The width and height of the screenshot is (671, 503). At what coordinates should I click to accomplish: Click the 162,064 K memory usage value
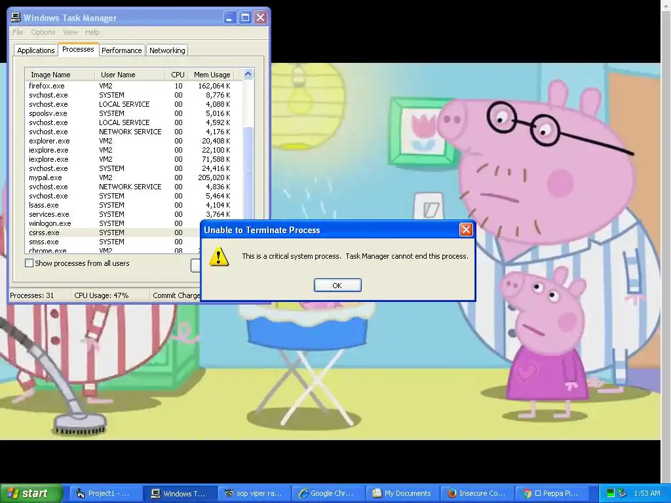[214, 86]
